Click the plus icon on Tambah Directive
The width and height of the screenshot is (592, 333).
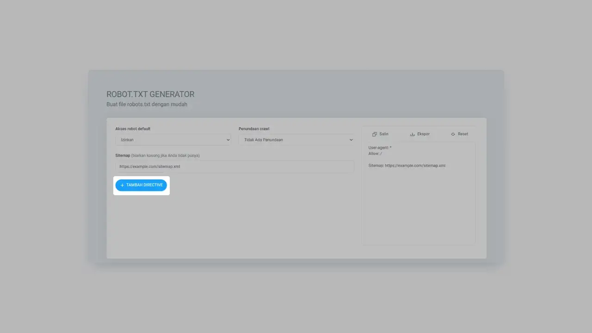tap(122, 185)
